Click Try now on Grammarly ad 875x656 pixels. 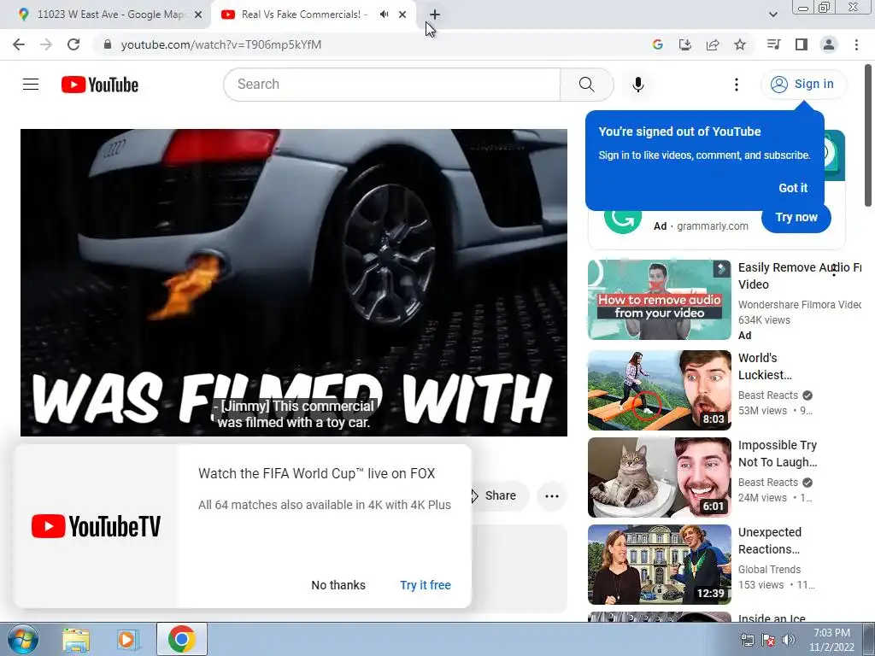point(796,218)
